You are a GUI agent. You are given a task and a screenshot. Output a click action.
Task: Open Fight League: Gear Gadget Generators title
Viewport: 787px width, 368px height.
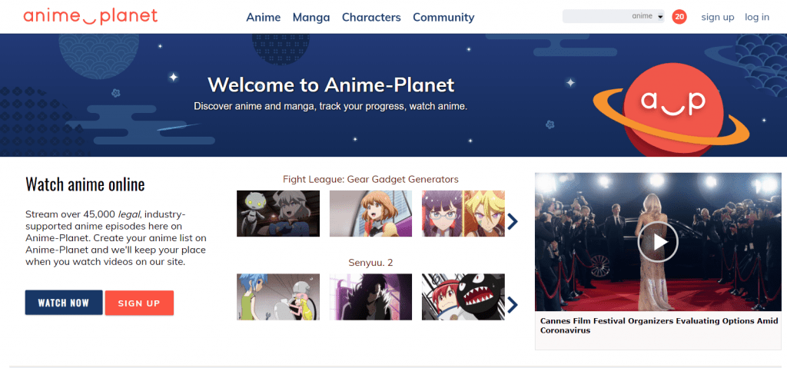coord(370,179)
